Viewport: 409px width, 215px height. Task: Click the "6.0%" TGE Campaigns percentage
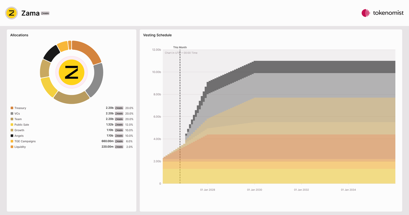tap(130, 141)
